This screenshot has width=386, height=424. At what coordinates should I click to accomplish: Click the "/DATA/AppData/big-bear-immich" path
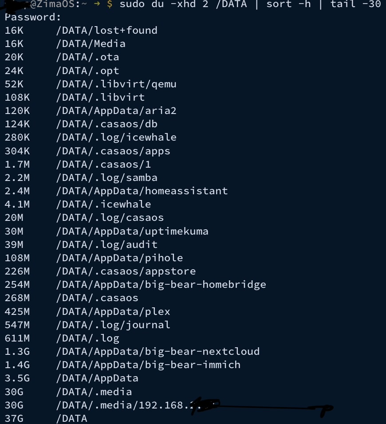point(148,365)
